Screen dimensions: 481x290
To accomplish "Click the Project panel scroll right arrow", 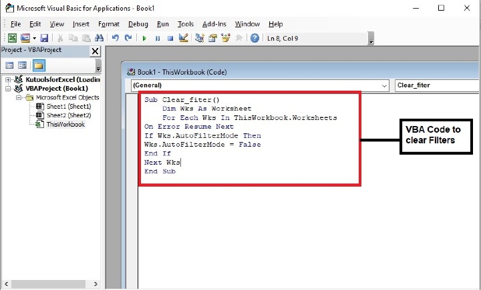I will coord(96,284).
